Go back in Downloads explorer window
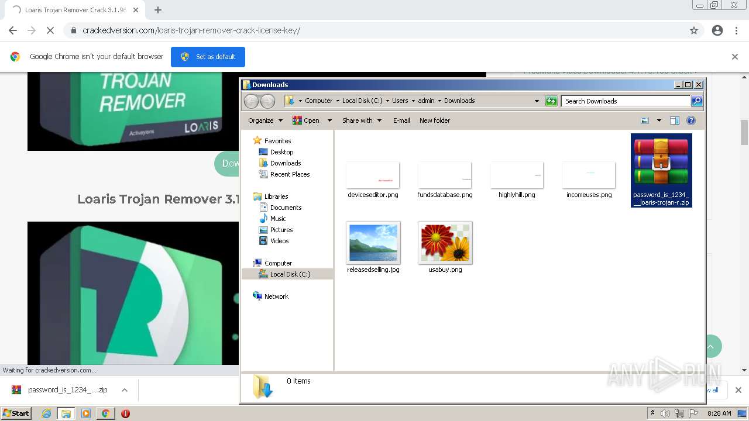 (x=251, y=101)
